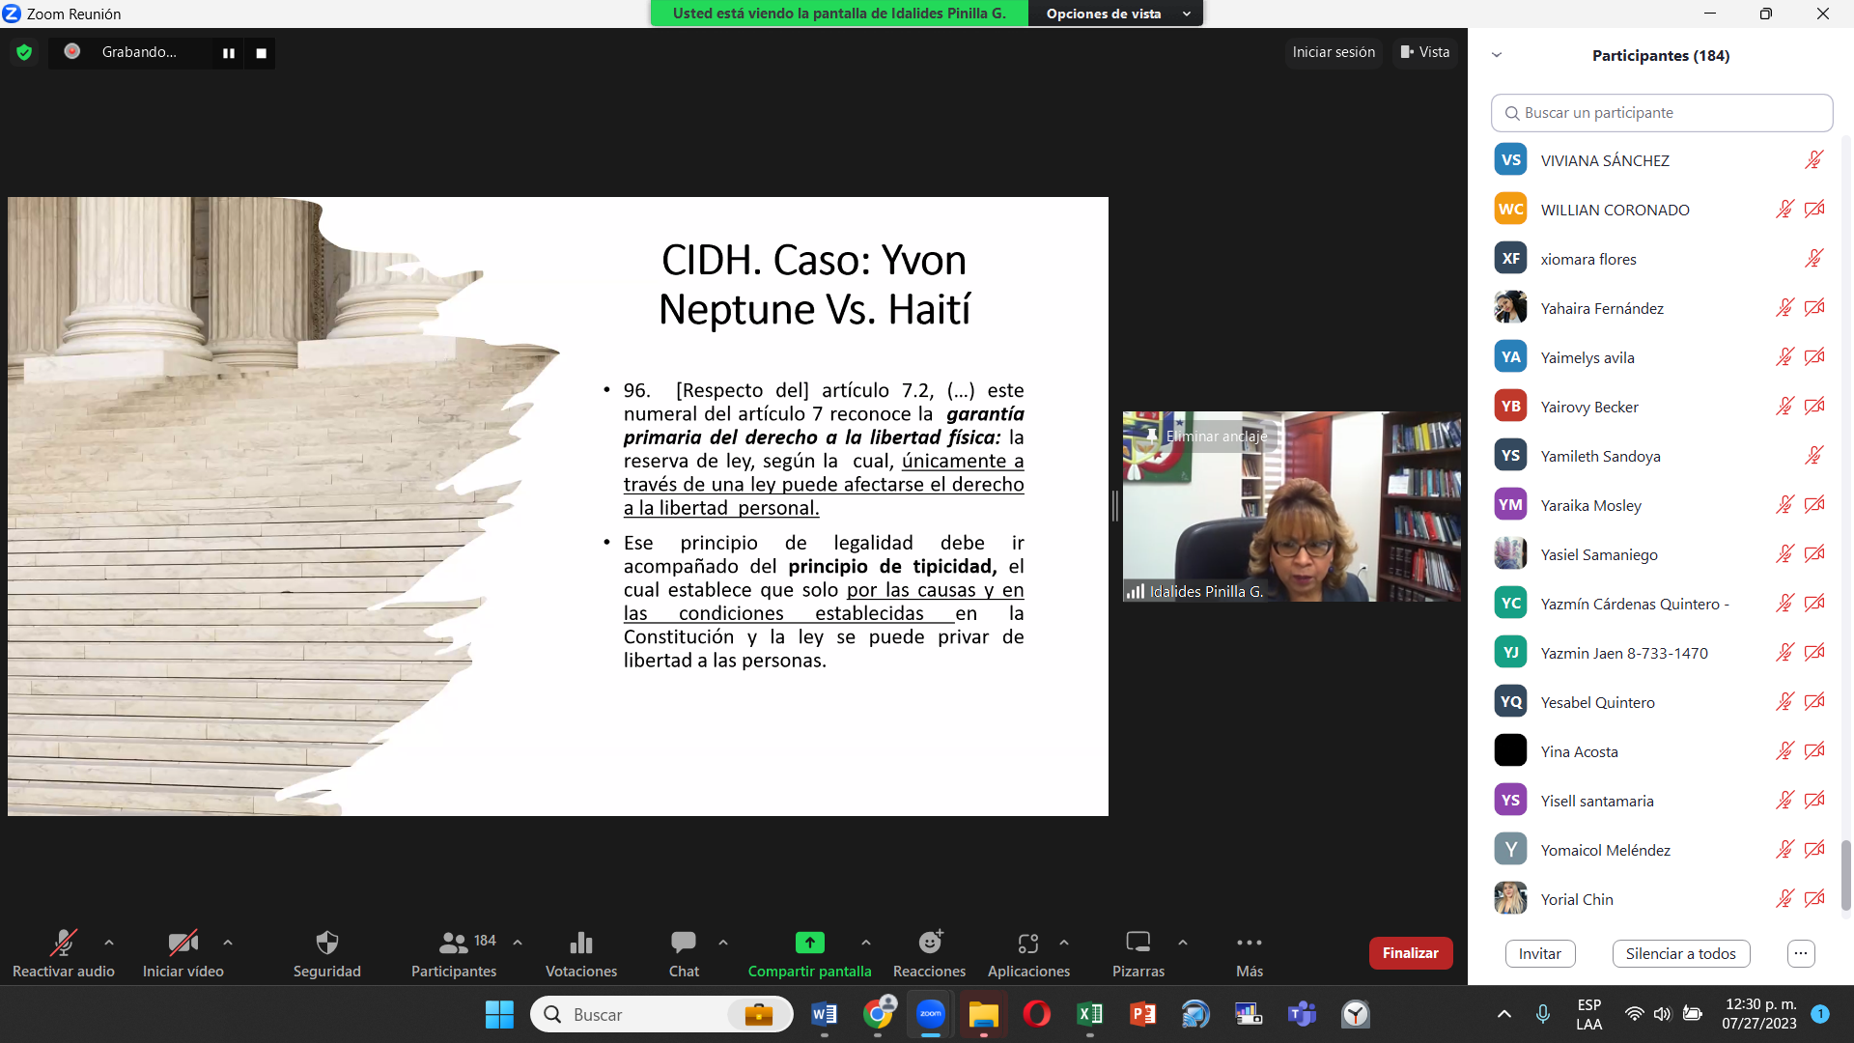Open Opera browser from the taskbar
1854x1043 pixels.
point(1037,1014)
